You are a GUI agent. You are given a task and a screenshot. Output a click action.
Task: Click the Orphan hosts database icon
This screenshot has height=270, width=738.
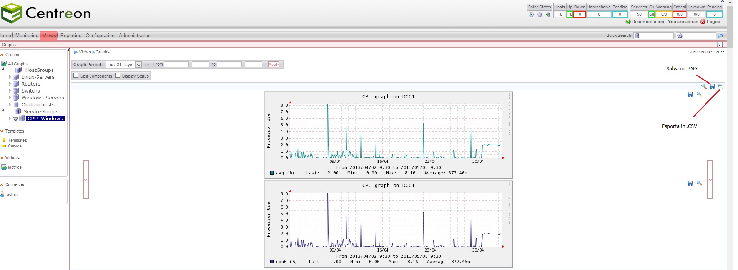(x=16, y=104)
